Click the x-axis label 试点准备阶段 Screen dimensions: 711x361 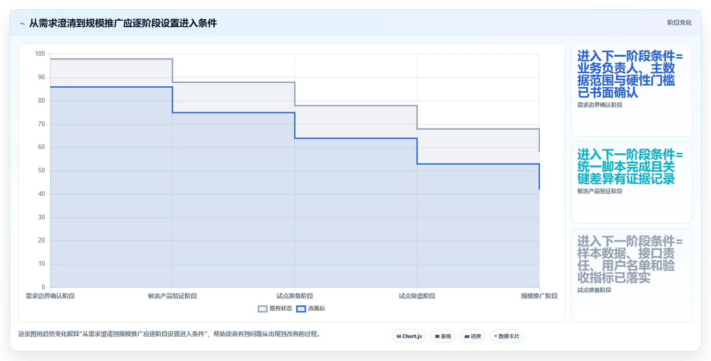coord(295,296)
